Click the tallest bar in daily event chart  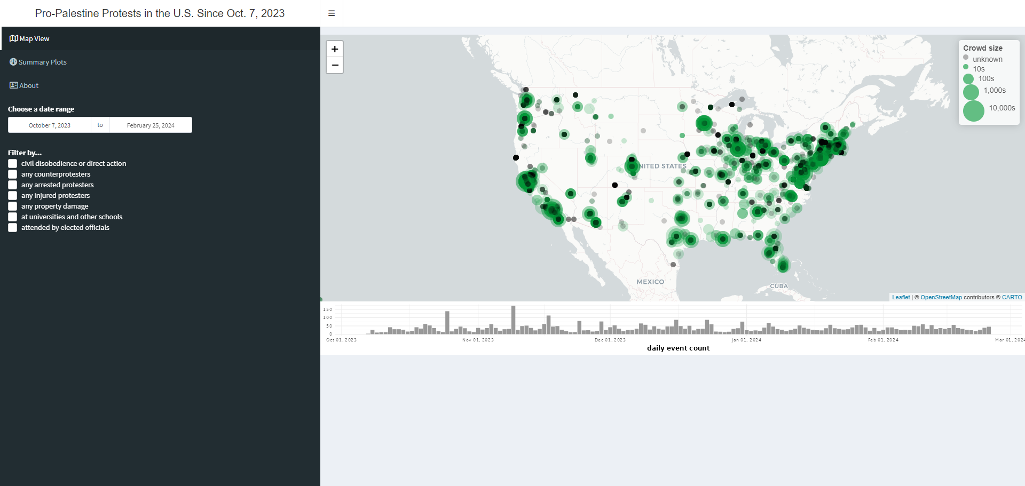coord(513,320)
